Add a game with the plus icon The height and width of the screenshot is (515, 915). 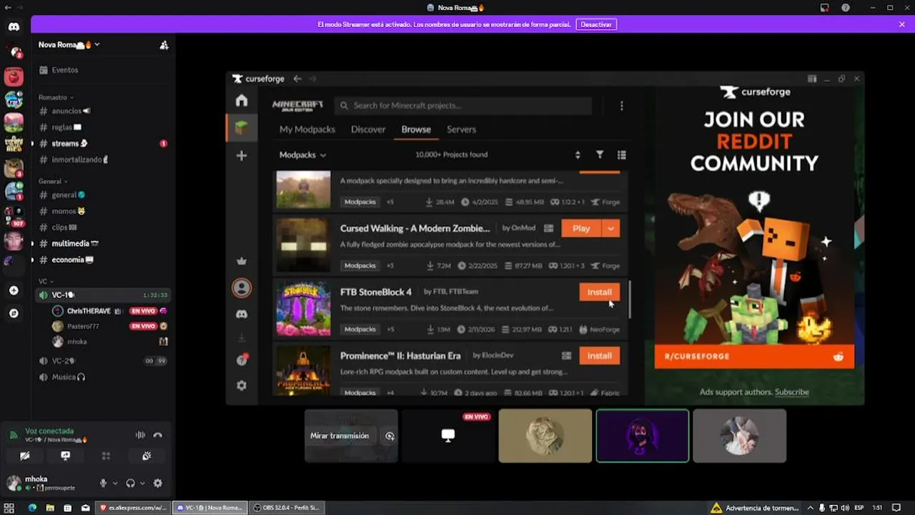pos(242,155)
